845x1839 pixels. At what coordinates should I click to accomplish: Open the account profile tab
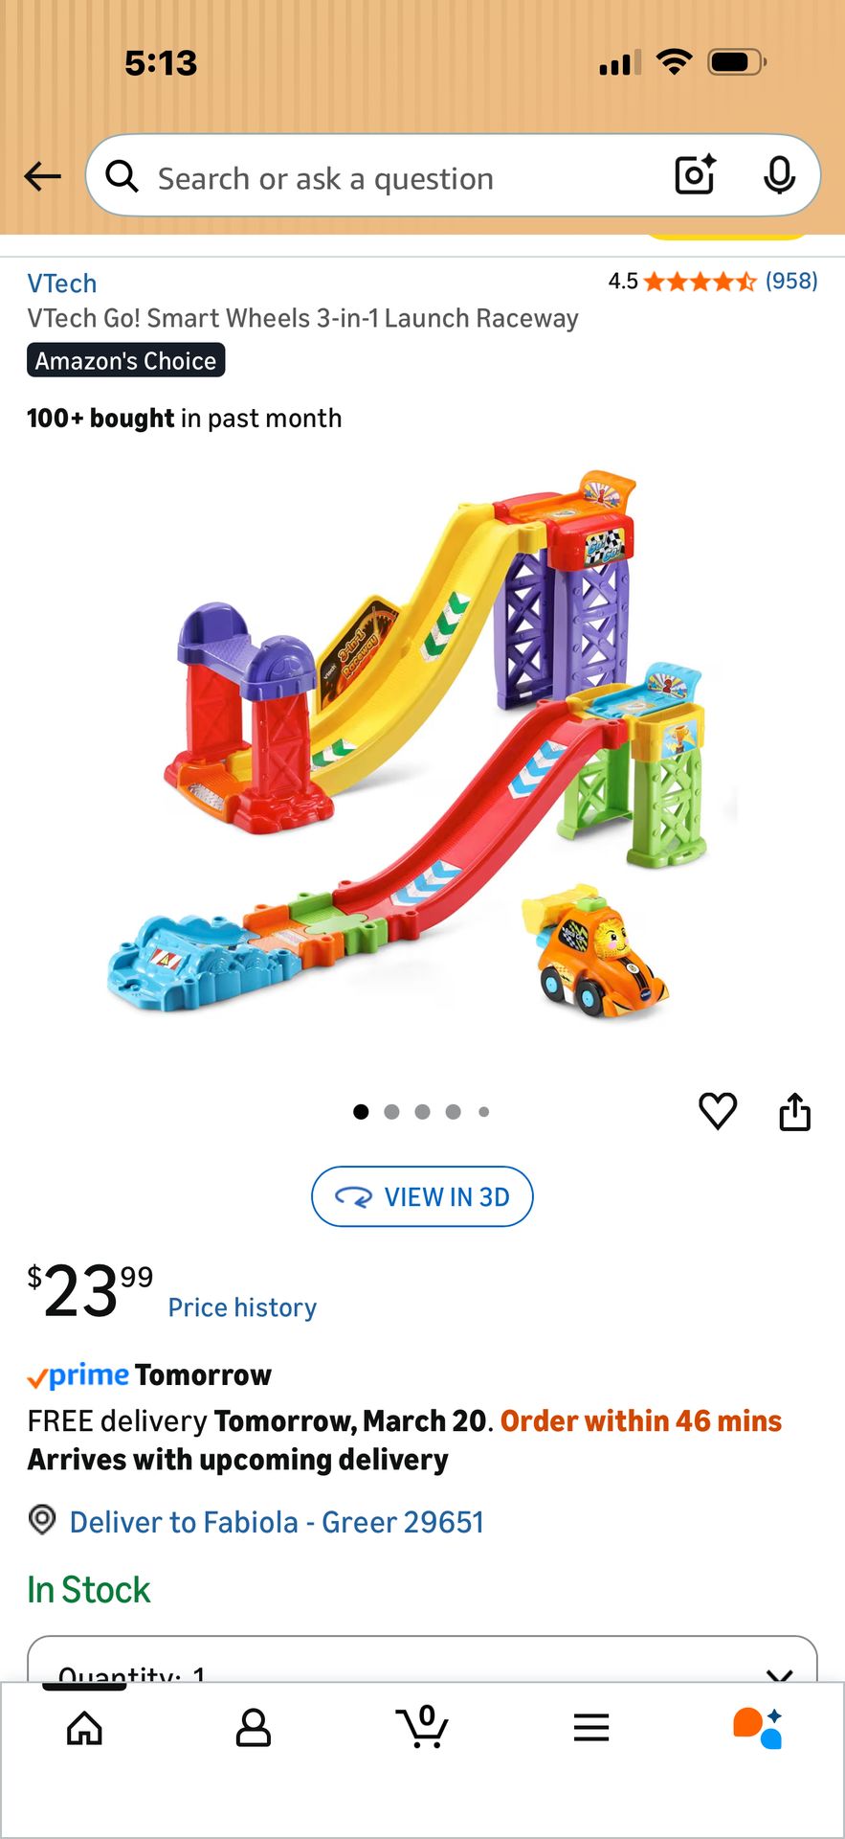[254, 1728]
